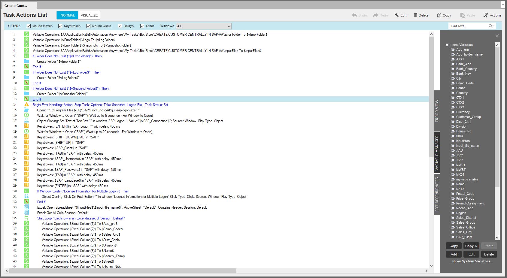The width and height of the screenshot is (507, 278).
Task: Click the Delete trash icon in toolbar
Action: [x=416, y=15]
